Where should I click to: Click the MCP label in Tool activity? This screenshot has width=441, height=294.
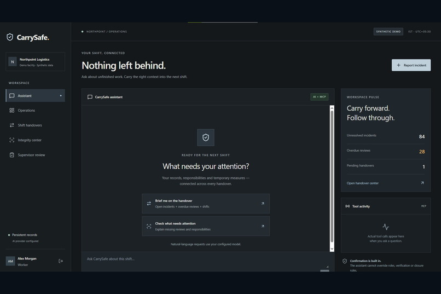423,206
